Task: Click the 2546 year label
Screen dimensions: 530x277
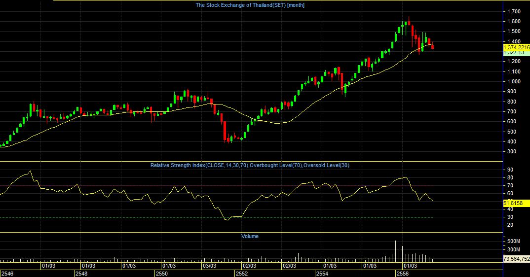Action: (x=7, y=274)
